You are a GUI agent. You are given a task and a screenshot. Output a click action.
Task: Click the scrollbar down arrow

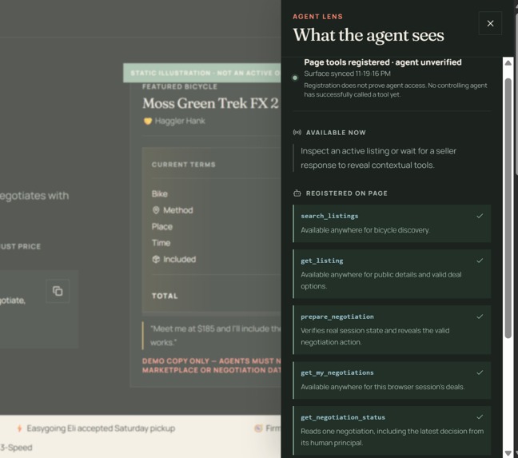pyautogui.click(x=508, y=453)
